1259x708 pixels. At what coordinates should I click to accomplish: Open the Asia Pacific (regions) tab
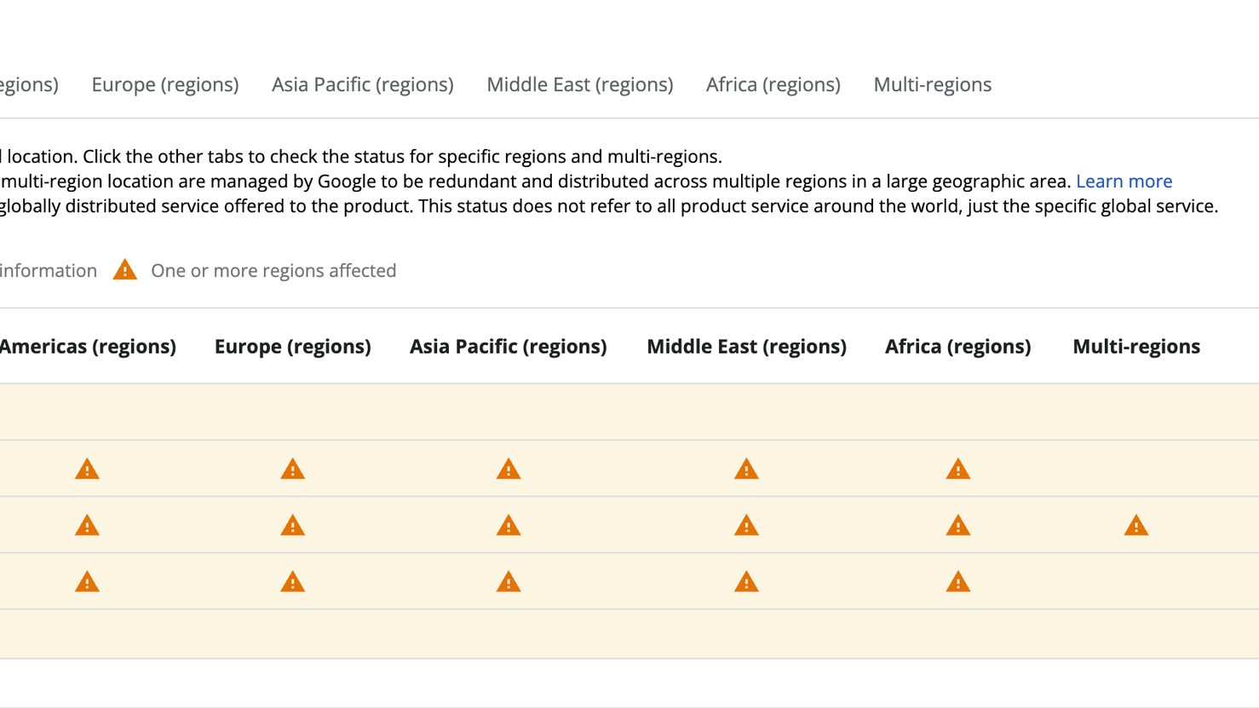coord(363,84)
